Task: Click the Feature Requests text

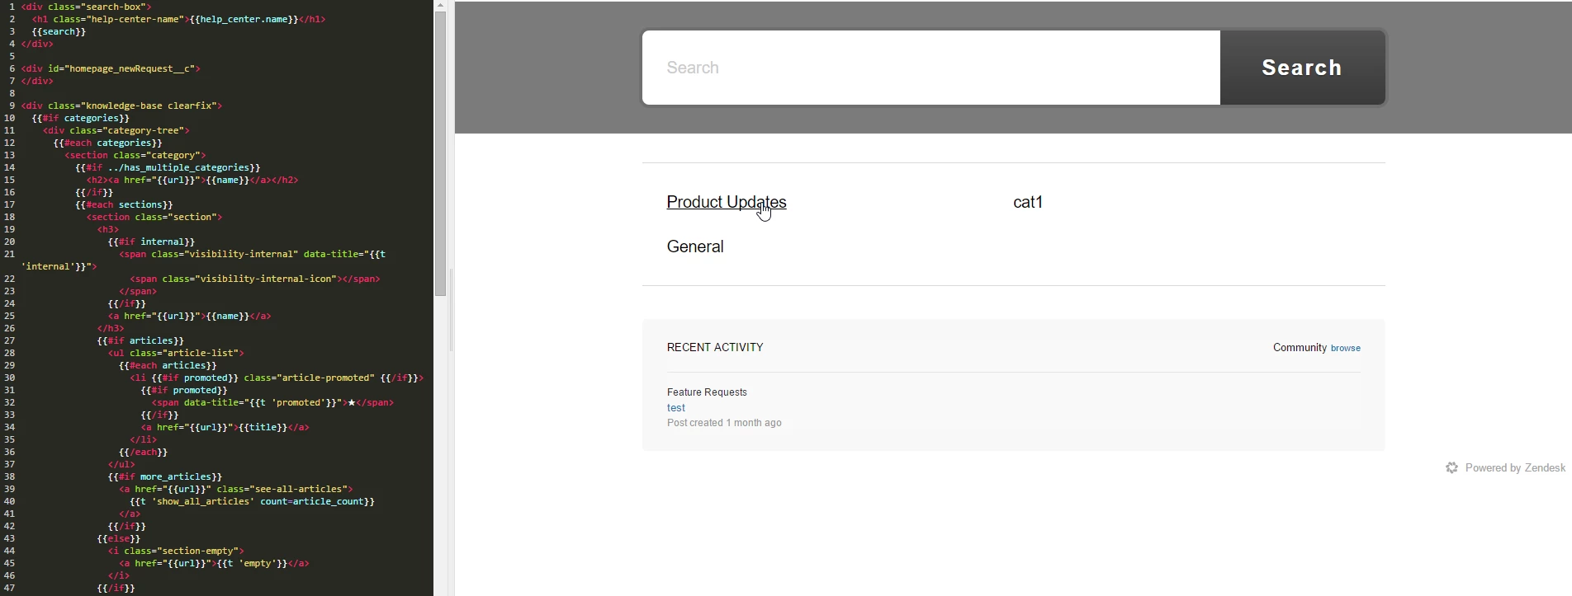Action: tap(707, 392)
